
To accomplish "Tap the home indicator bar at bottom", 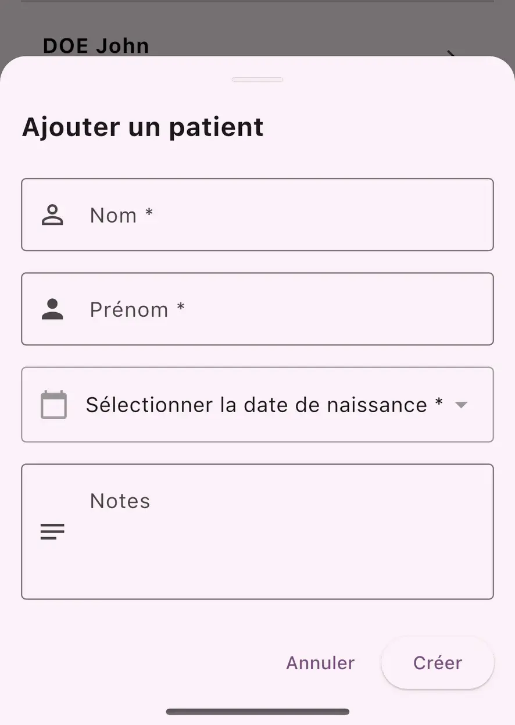I will (257, 712).
